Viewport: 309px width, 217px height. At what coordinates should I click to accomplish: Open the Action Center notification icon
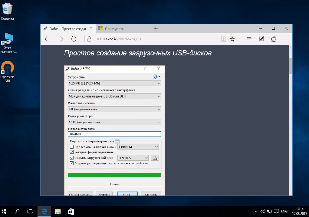point(276,212)
